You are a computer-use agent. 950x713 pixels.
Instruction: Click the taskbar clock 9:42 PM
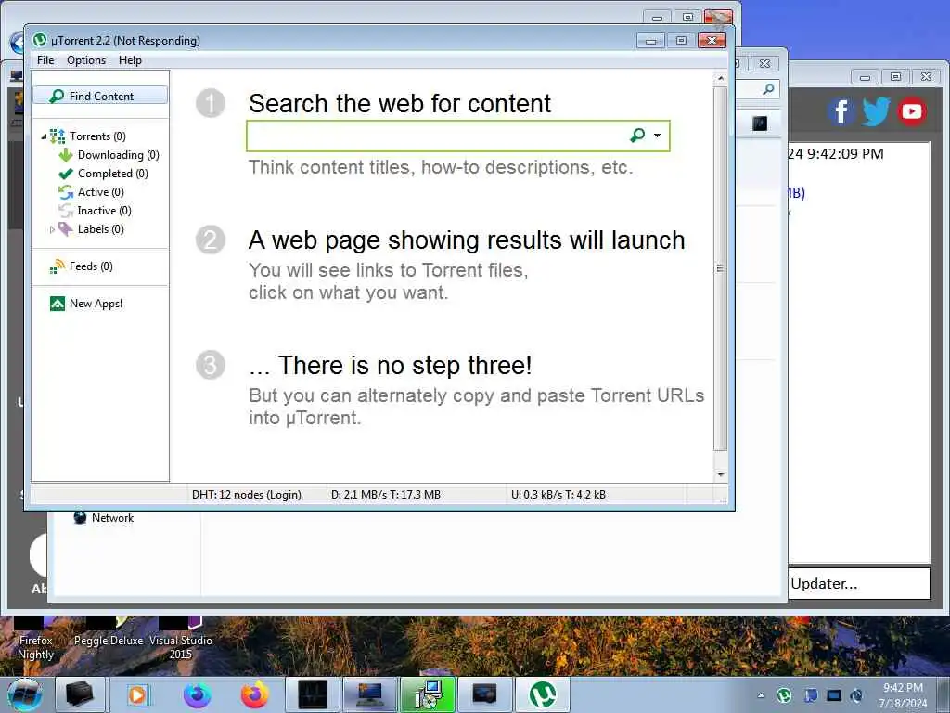point(903,695)
